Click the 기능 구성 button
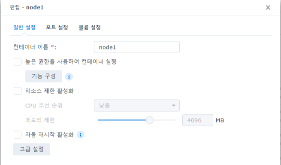The width and height of the screenshot is (281, 165). click(44, 76)
